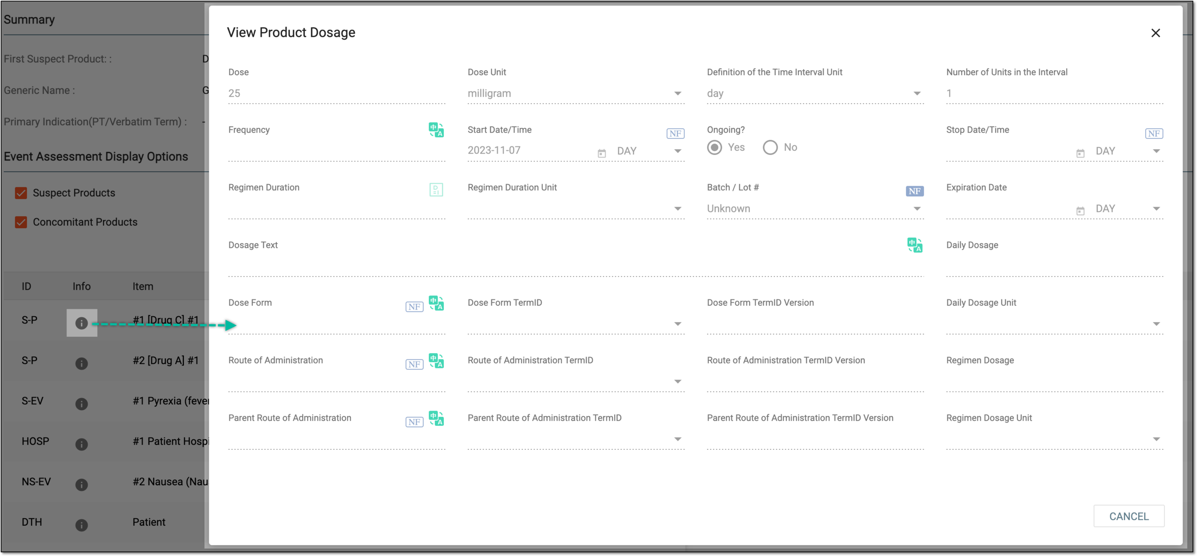Click the Parent Route of Administration NF icon
Viewport: 1197px width, 556px height.
click(414, 422)
